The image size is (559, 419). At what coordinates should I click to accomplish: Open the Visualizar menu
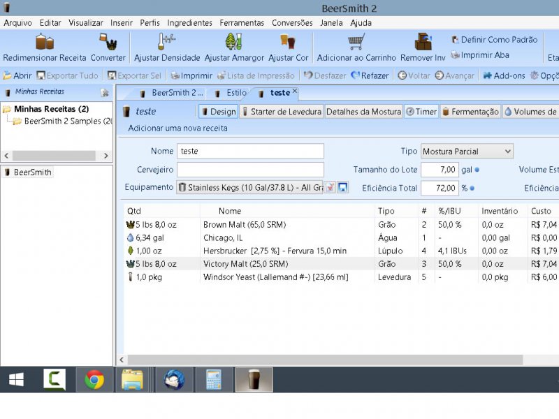point(86,23)
